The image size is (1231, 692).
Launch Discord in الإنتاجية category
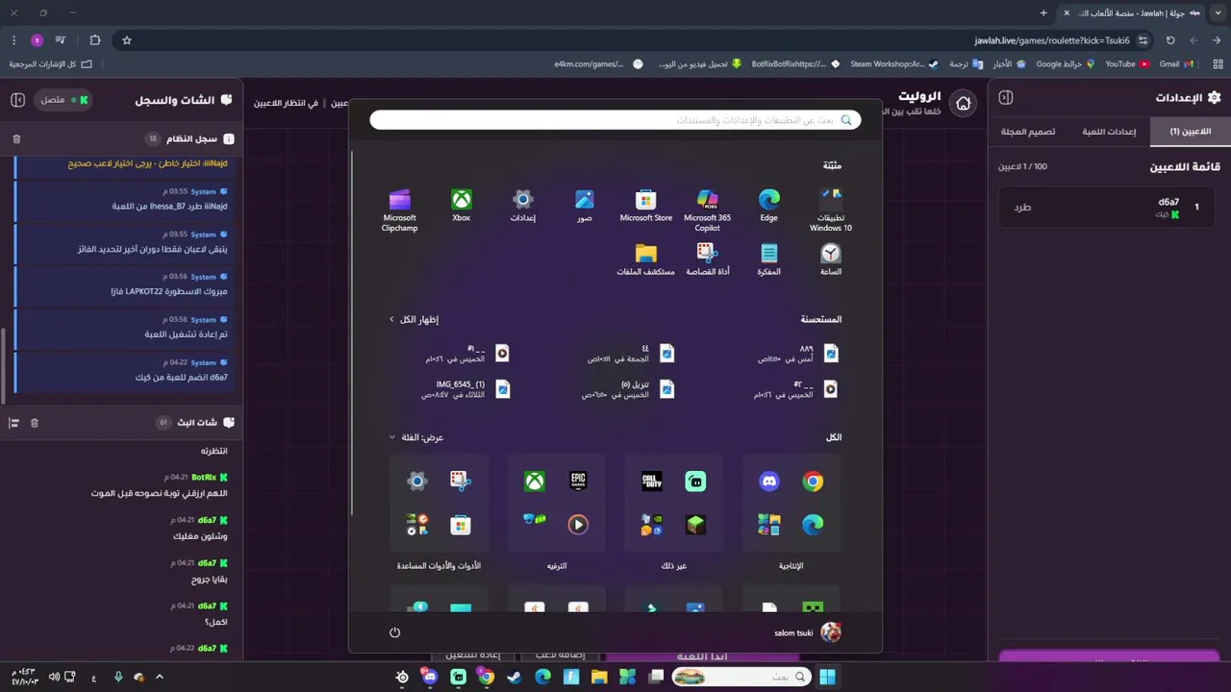(x=769, y=482)
